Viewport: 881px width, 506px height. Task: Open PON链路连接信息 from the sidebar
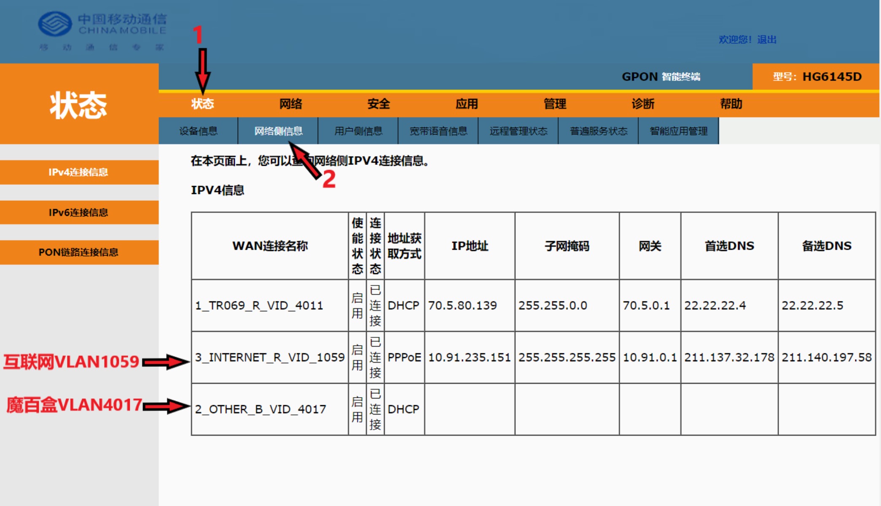tap(78, 252)
